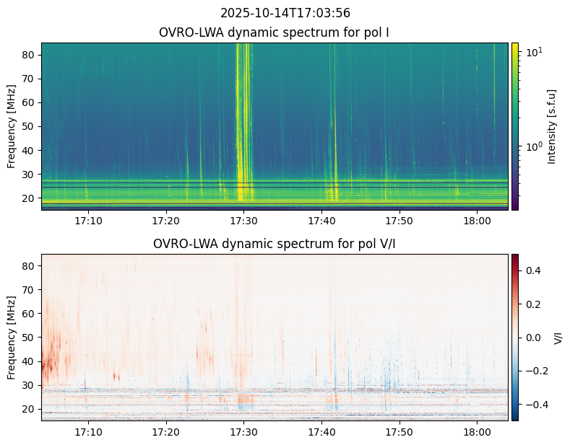Click the burst near 17:42 in pol I spectrum
570x445 pixels.
333,122
